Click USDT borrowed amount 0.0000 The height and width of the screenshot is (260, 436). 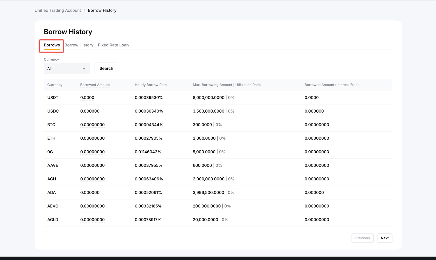pos(87,98)
